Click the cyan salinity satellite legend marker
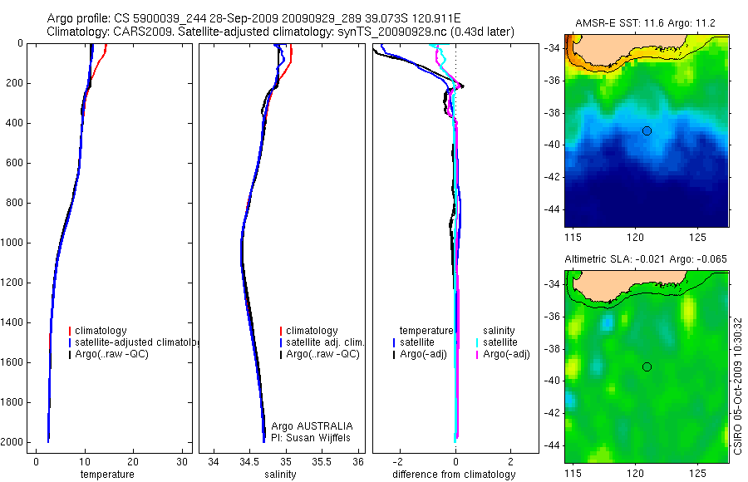Image resolution: width=748 pixels, height=482 pixels. pyautogui.click(x=477, y=342)
